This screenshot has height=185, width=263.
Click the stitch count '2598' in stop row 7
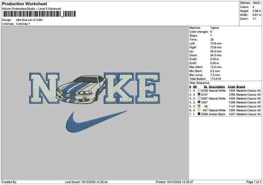point(204,114)
